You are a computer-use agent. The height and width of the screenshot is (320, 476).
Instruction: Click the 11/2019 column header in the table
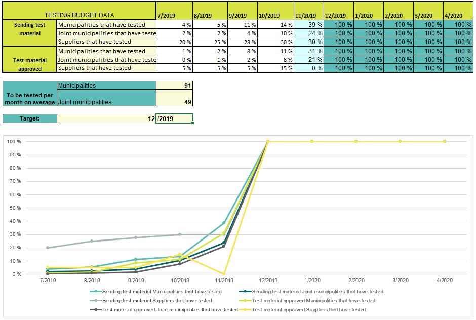pos(308,16)
